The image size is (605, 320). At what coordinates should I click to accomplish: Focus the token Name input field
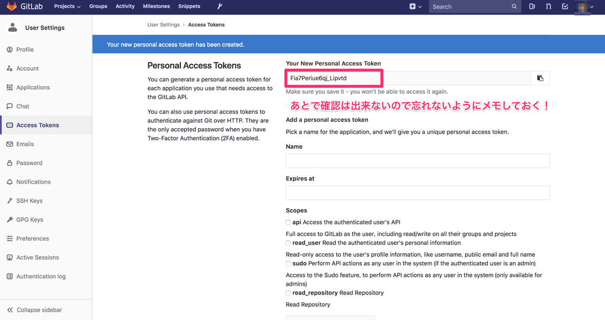click(x=418, y=161)
